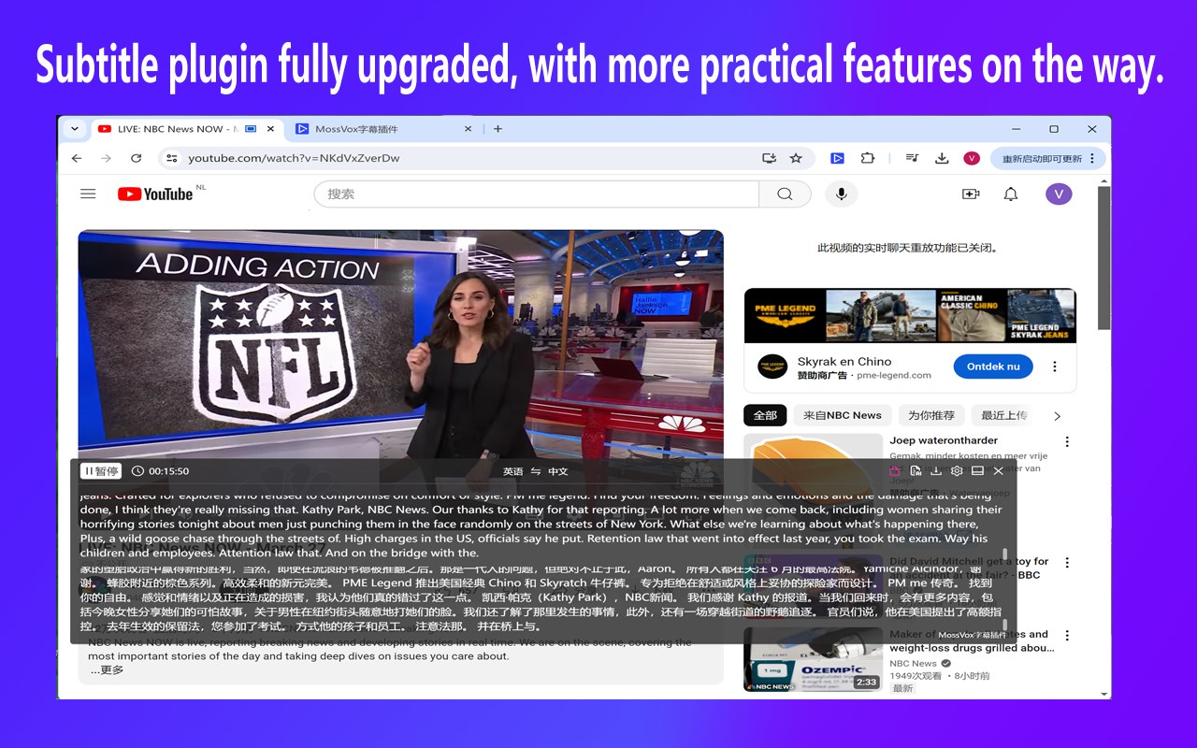
Task: Open NBC News channel under Ozempic video
Action: tap(913, 663)
